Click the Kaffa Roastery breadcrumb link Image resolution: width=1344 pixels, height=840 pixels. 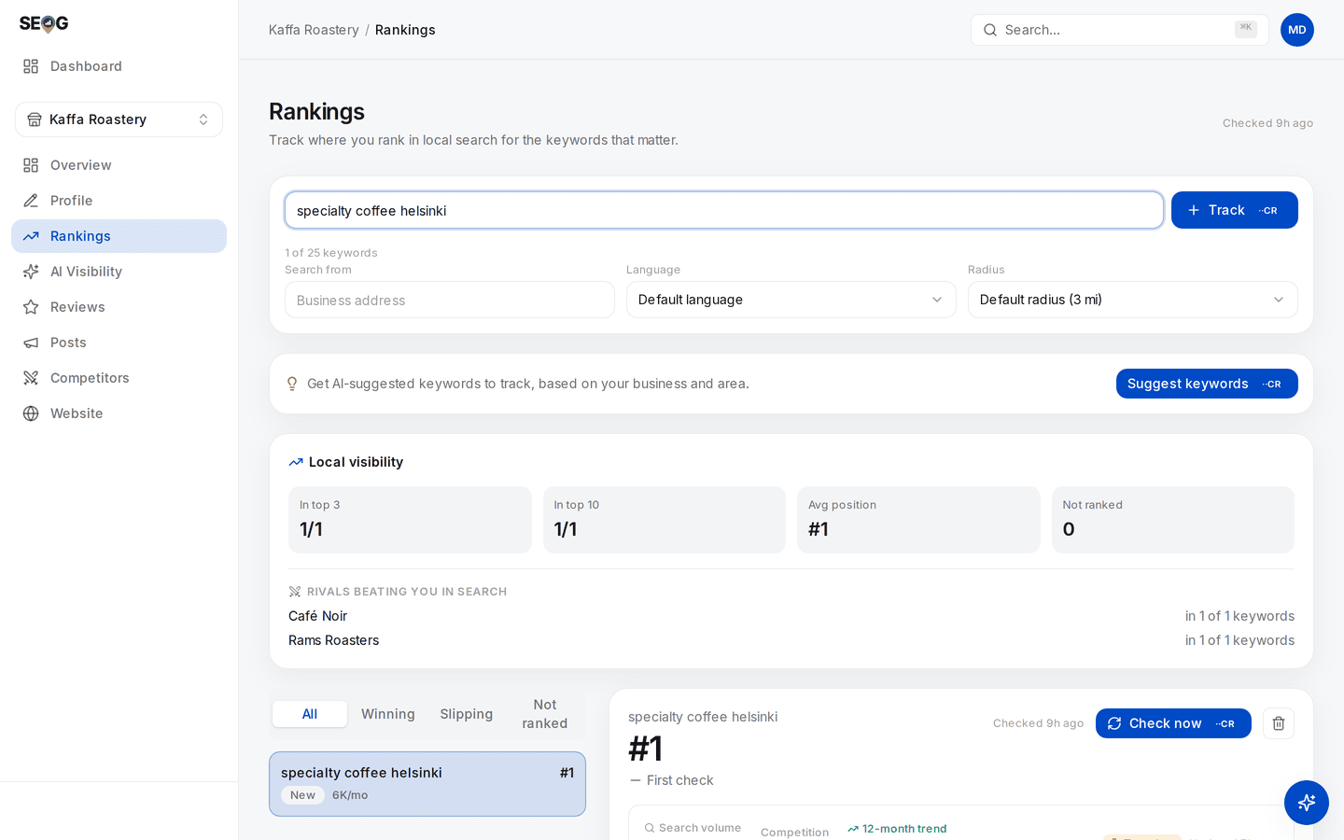pos(314,30)
